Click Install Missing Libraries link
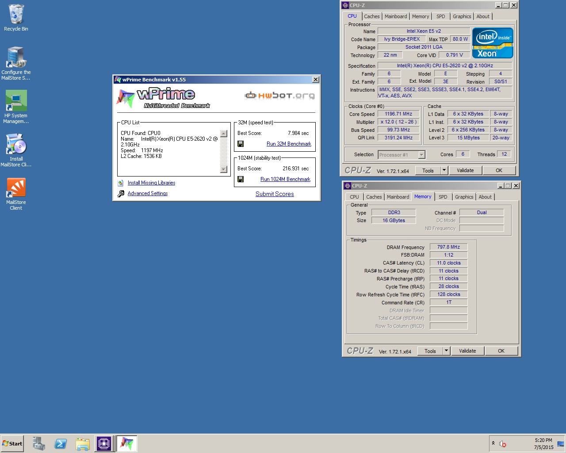Image resolution: width=566 pixels, height=453 pixels. click(151, 183)
